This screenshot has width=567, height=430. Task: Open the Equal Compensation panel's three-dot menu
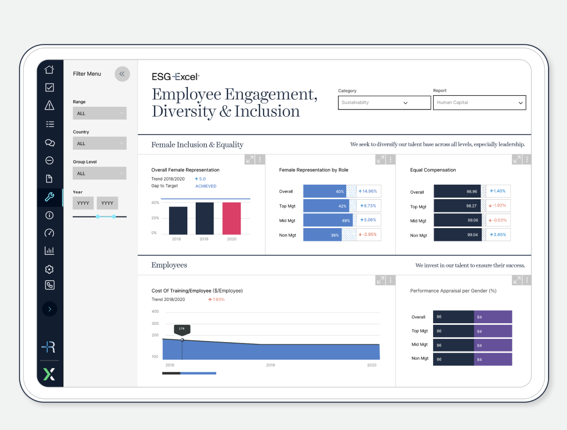click(x=526, y=160)
